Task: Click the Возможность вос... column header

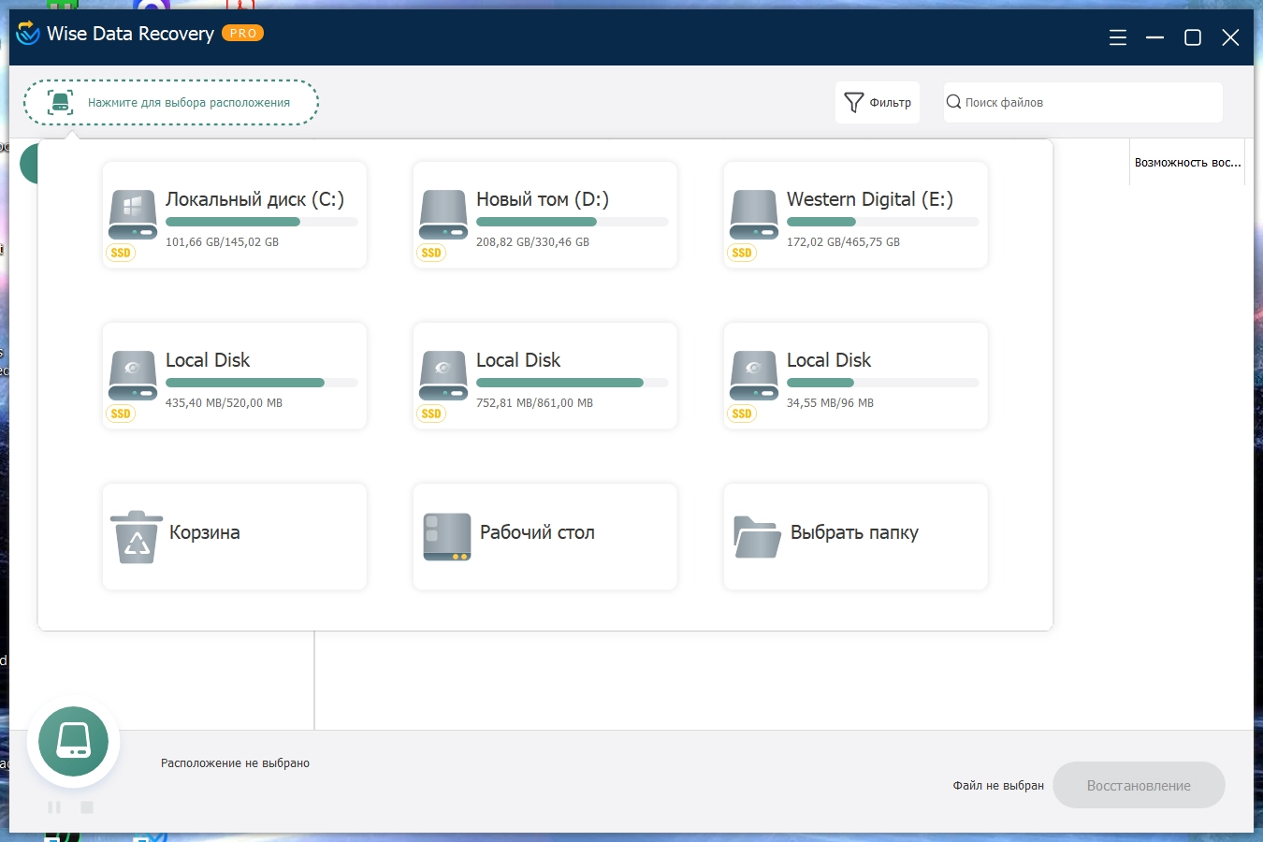Action: tap(1187, 163)
